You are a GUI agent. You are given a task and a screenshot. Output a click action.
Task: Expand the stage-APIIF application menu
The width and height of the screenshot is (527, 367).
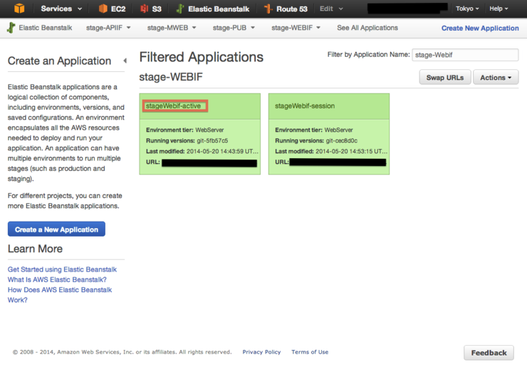[108, 28]
